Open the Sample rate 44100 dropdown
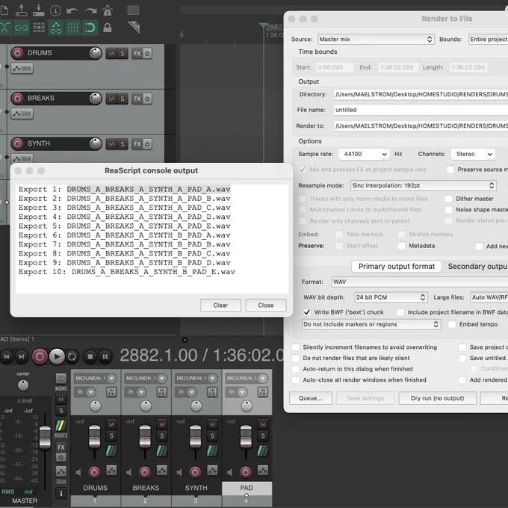The width and height of the screenshot is (508, 508). click(x=364, y=154)
